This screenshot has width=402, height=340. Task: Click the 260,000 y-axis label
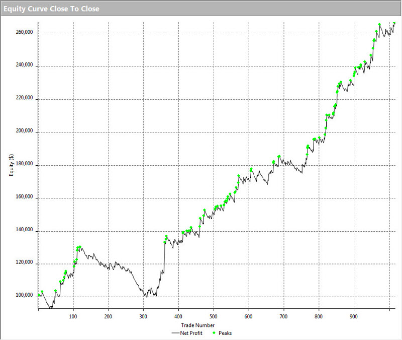point(24,32)
